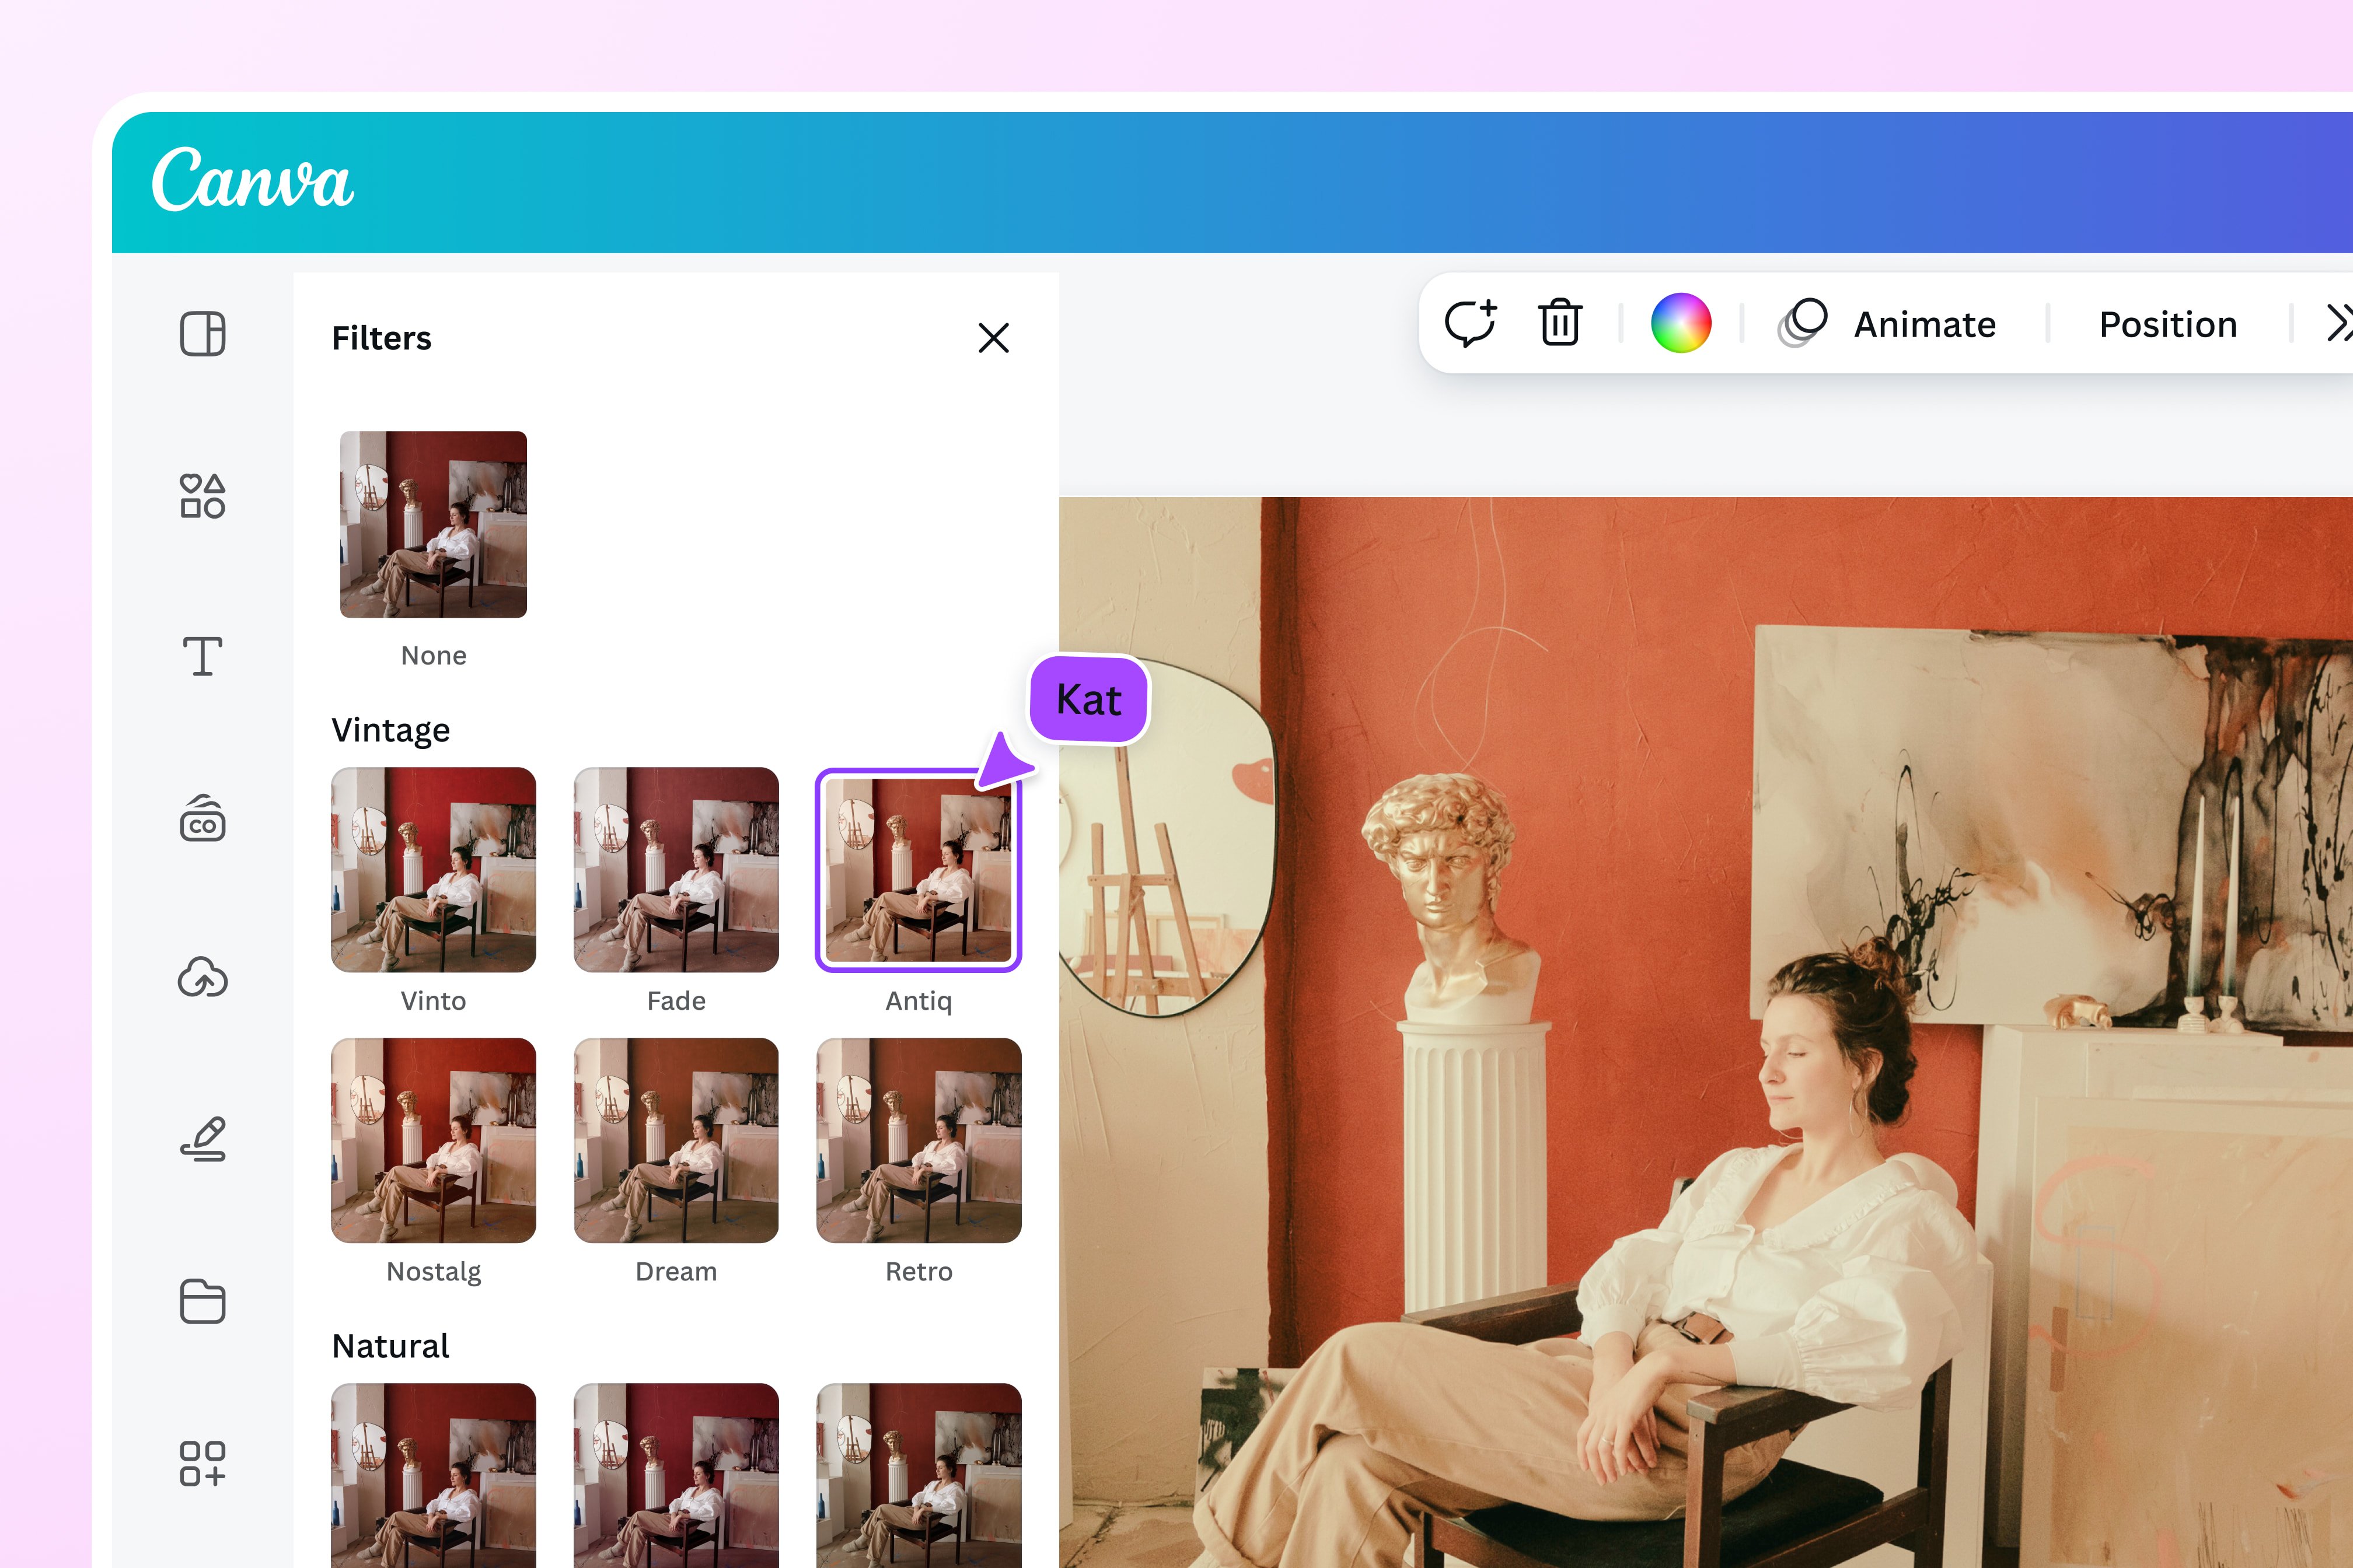Add a comment to the image
2353x1568 pixels.
(1472, 322)
